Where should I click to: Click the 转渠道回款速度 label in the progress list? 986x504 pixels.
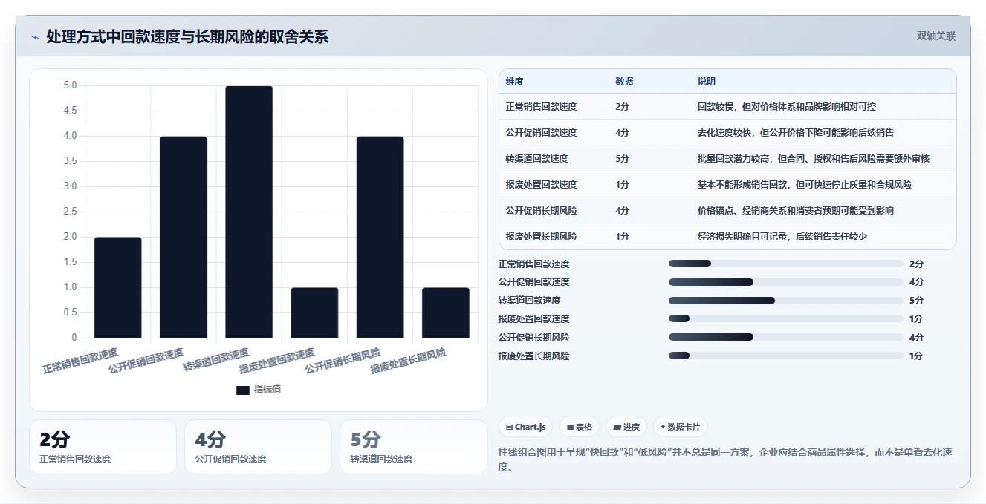click(530, 301)
